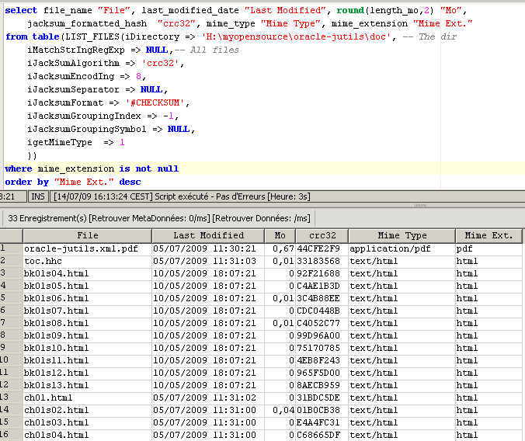
Task: Select the crc32 column header
Action: 321,235
